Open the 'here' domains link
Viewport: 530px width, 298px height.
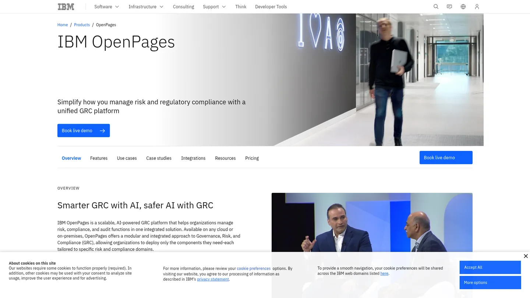(x=384, y=273)
